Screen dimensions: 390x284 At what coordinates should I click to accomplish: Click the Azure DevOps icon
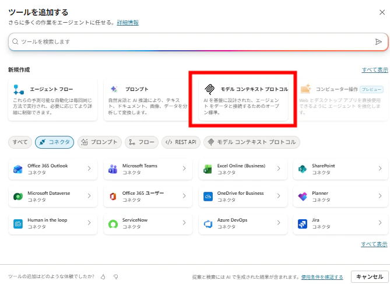coord(208,224)
